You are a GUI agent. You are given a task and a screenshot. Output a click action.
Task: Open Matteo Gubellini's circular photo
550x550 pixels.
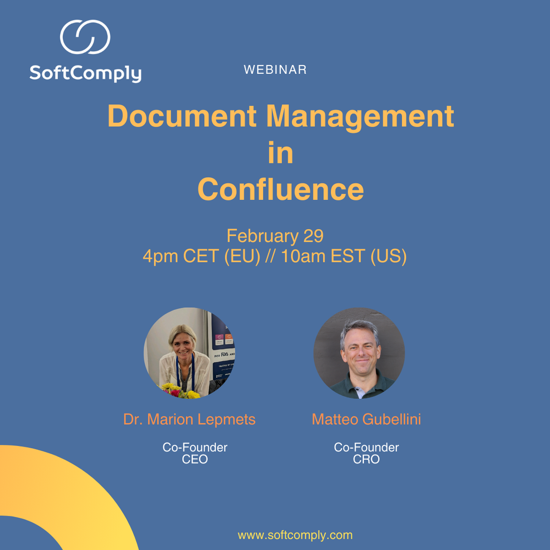(359, 353)
